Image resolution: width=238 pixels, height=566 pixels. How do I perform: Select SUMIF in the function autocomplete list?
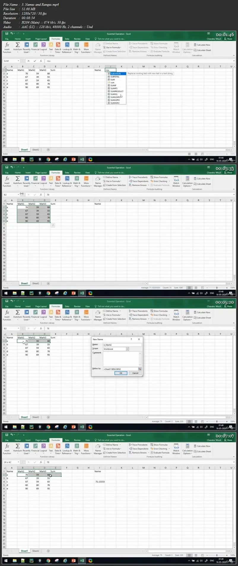(x=116, y=85)
